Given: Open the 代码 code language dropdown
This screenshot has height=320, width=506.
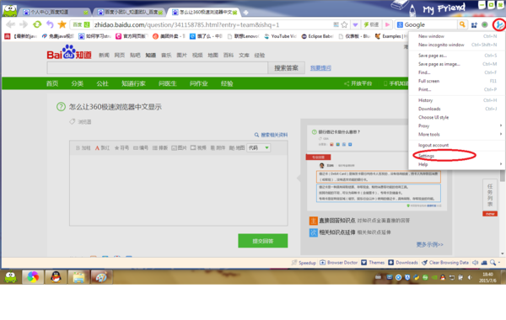Looking at the screenshot, I should pyautogui.click(x=258, y=148).
